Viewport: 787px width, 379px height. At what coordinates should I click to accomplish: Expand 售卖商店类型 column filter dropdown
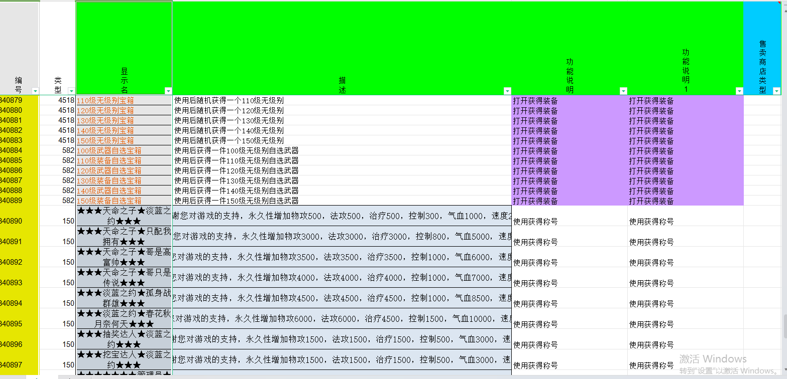pyautogui.click(x=777, y=91)
